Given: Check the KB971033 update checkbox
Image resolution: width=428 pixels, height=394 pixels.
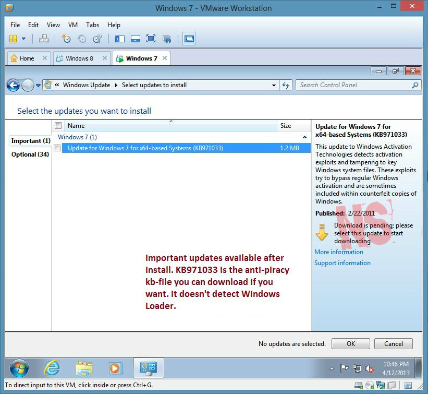Looking at the screenshot, I should (57, 148).
